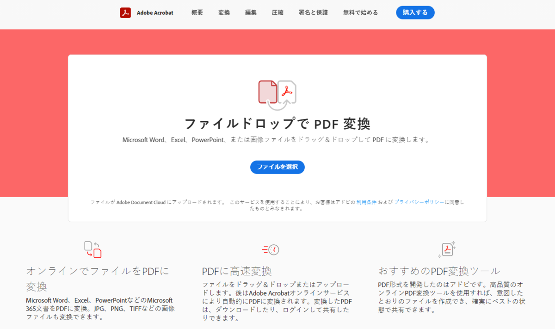Viewport: 555px width, 329px height.
Task: Click the description starting with Microsoft Word、Excel、PowerPoint、または
Action: 276,140
